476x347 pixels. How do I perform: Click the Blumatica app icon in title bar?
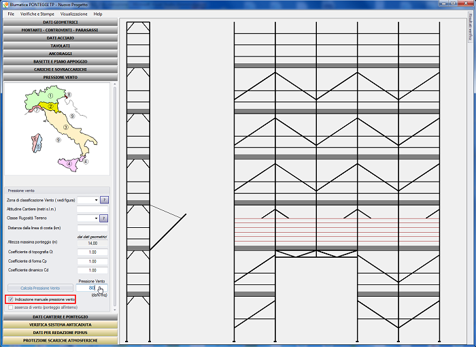(x=5, y=4)
